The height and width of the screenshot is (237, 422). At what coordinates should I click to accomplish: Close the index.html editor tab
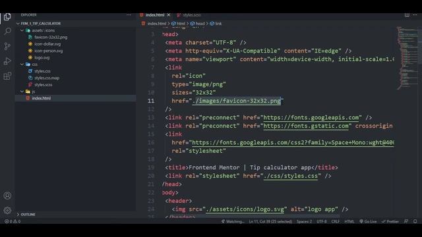(169, 15)
